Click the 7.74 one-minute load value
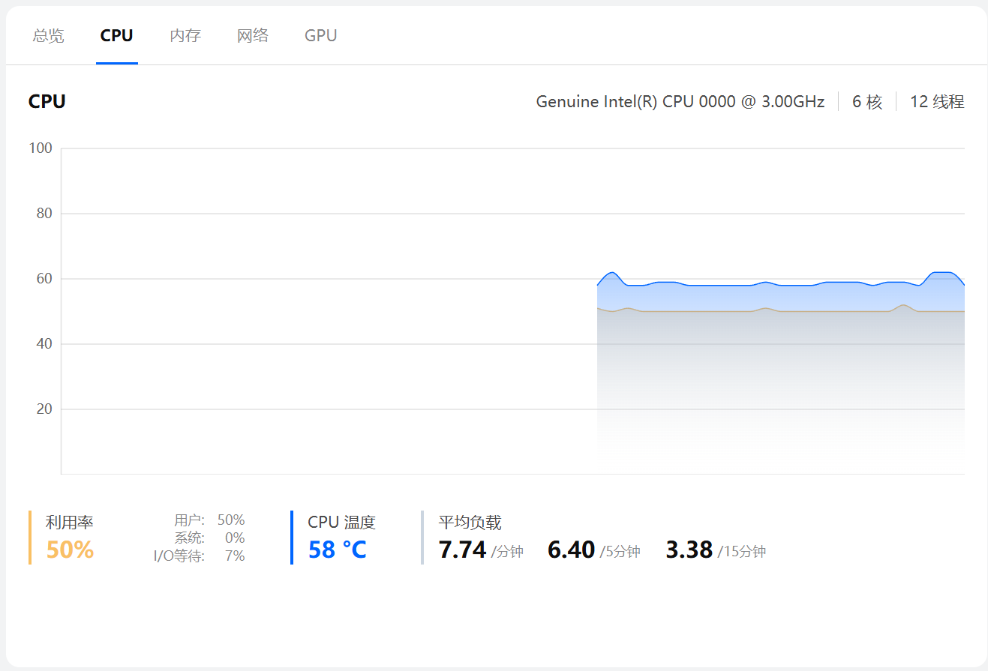Image resolution: width=988 pixels, height=671 pixels. [463, 550]
